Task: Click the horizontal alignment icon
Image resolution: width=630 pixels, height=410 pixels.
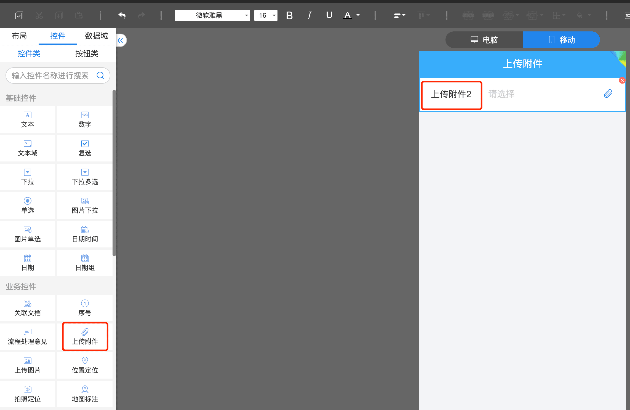Action: (396, 15)
